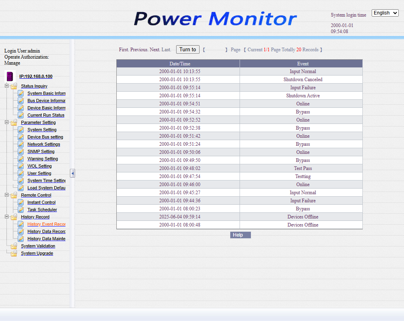404x321 pixels.
Task: Collapse the Parameter Setting tree node
Action: coord(6,122)
